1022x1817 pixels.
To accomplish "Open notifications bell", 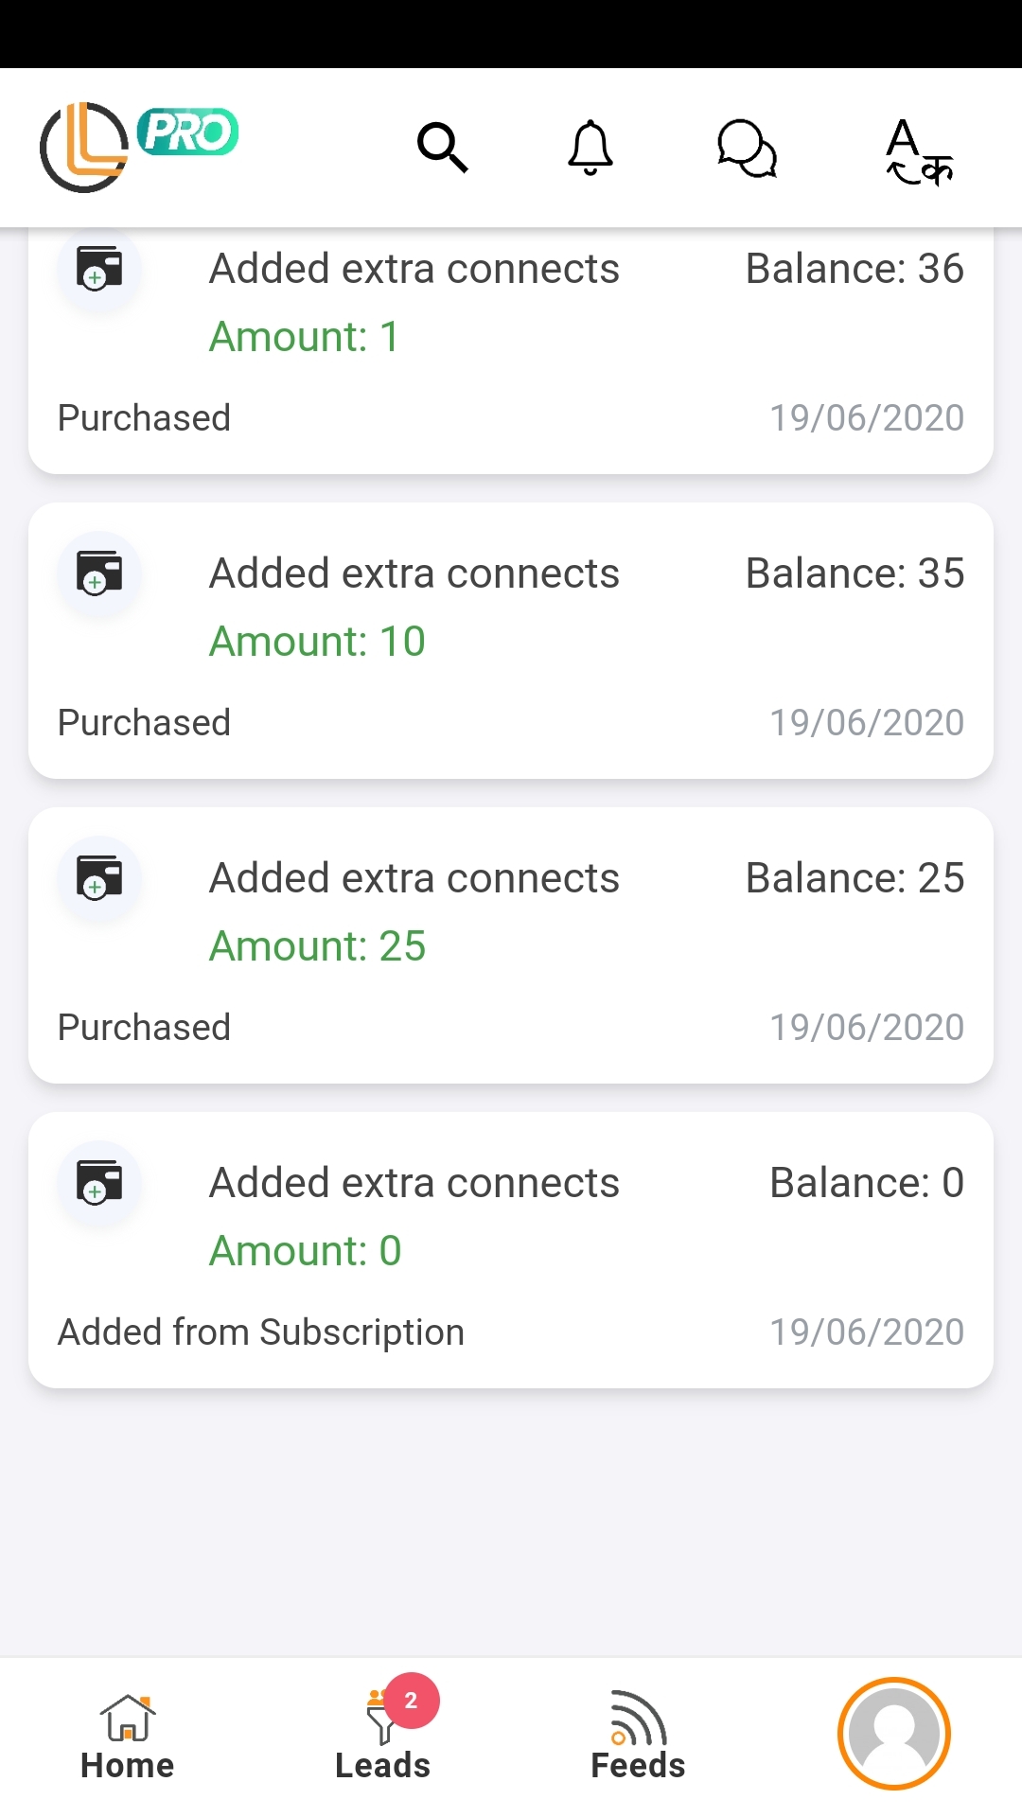I will [x=590, y=148].
